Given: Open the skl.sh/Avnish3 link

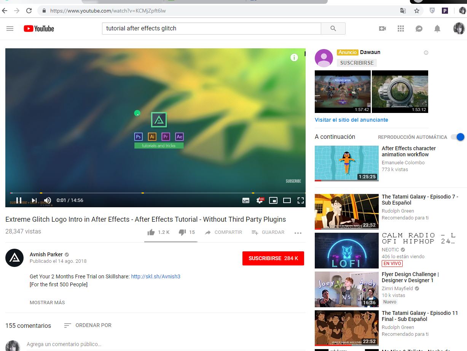Looking at the screenshot, I should [156, 276].
